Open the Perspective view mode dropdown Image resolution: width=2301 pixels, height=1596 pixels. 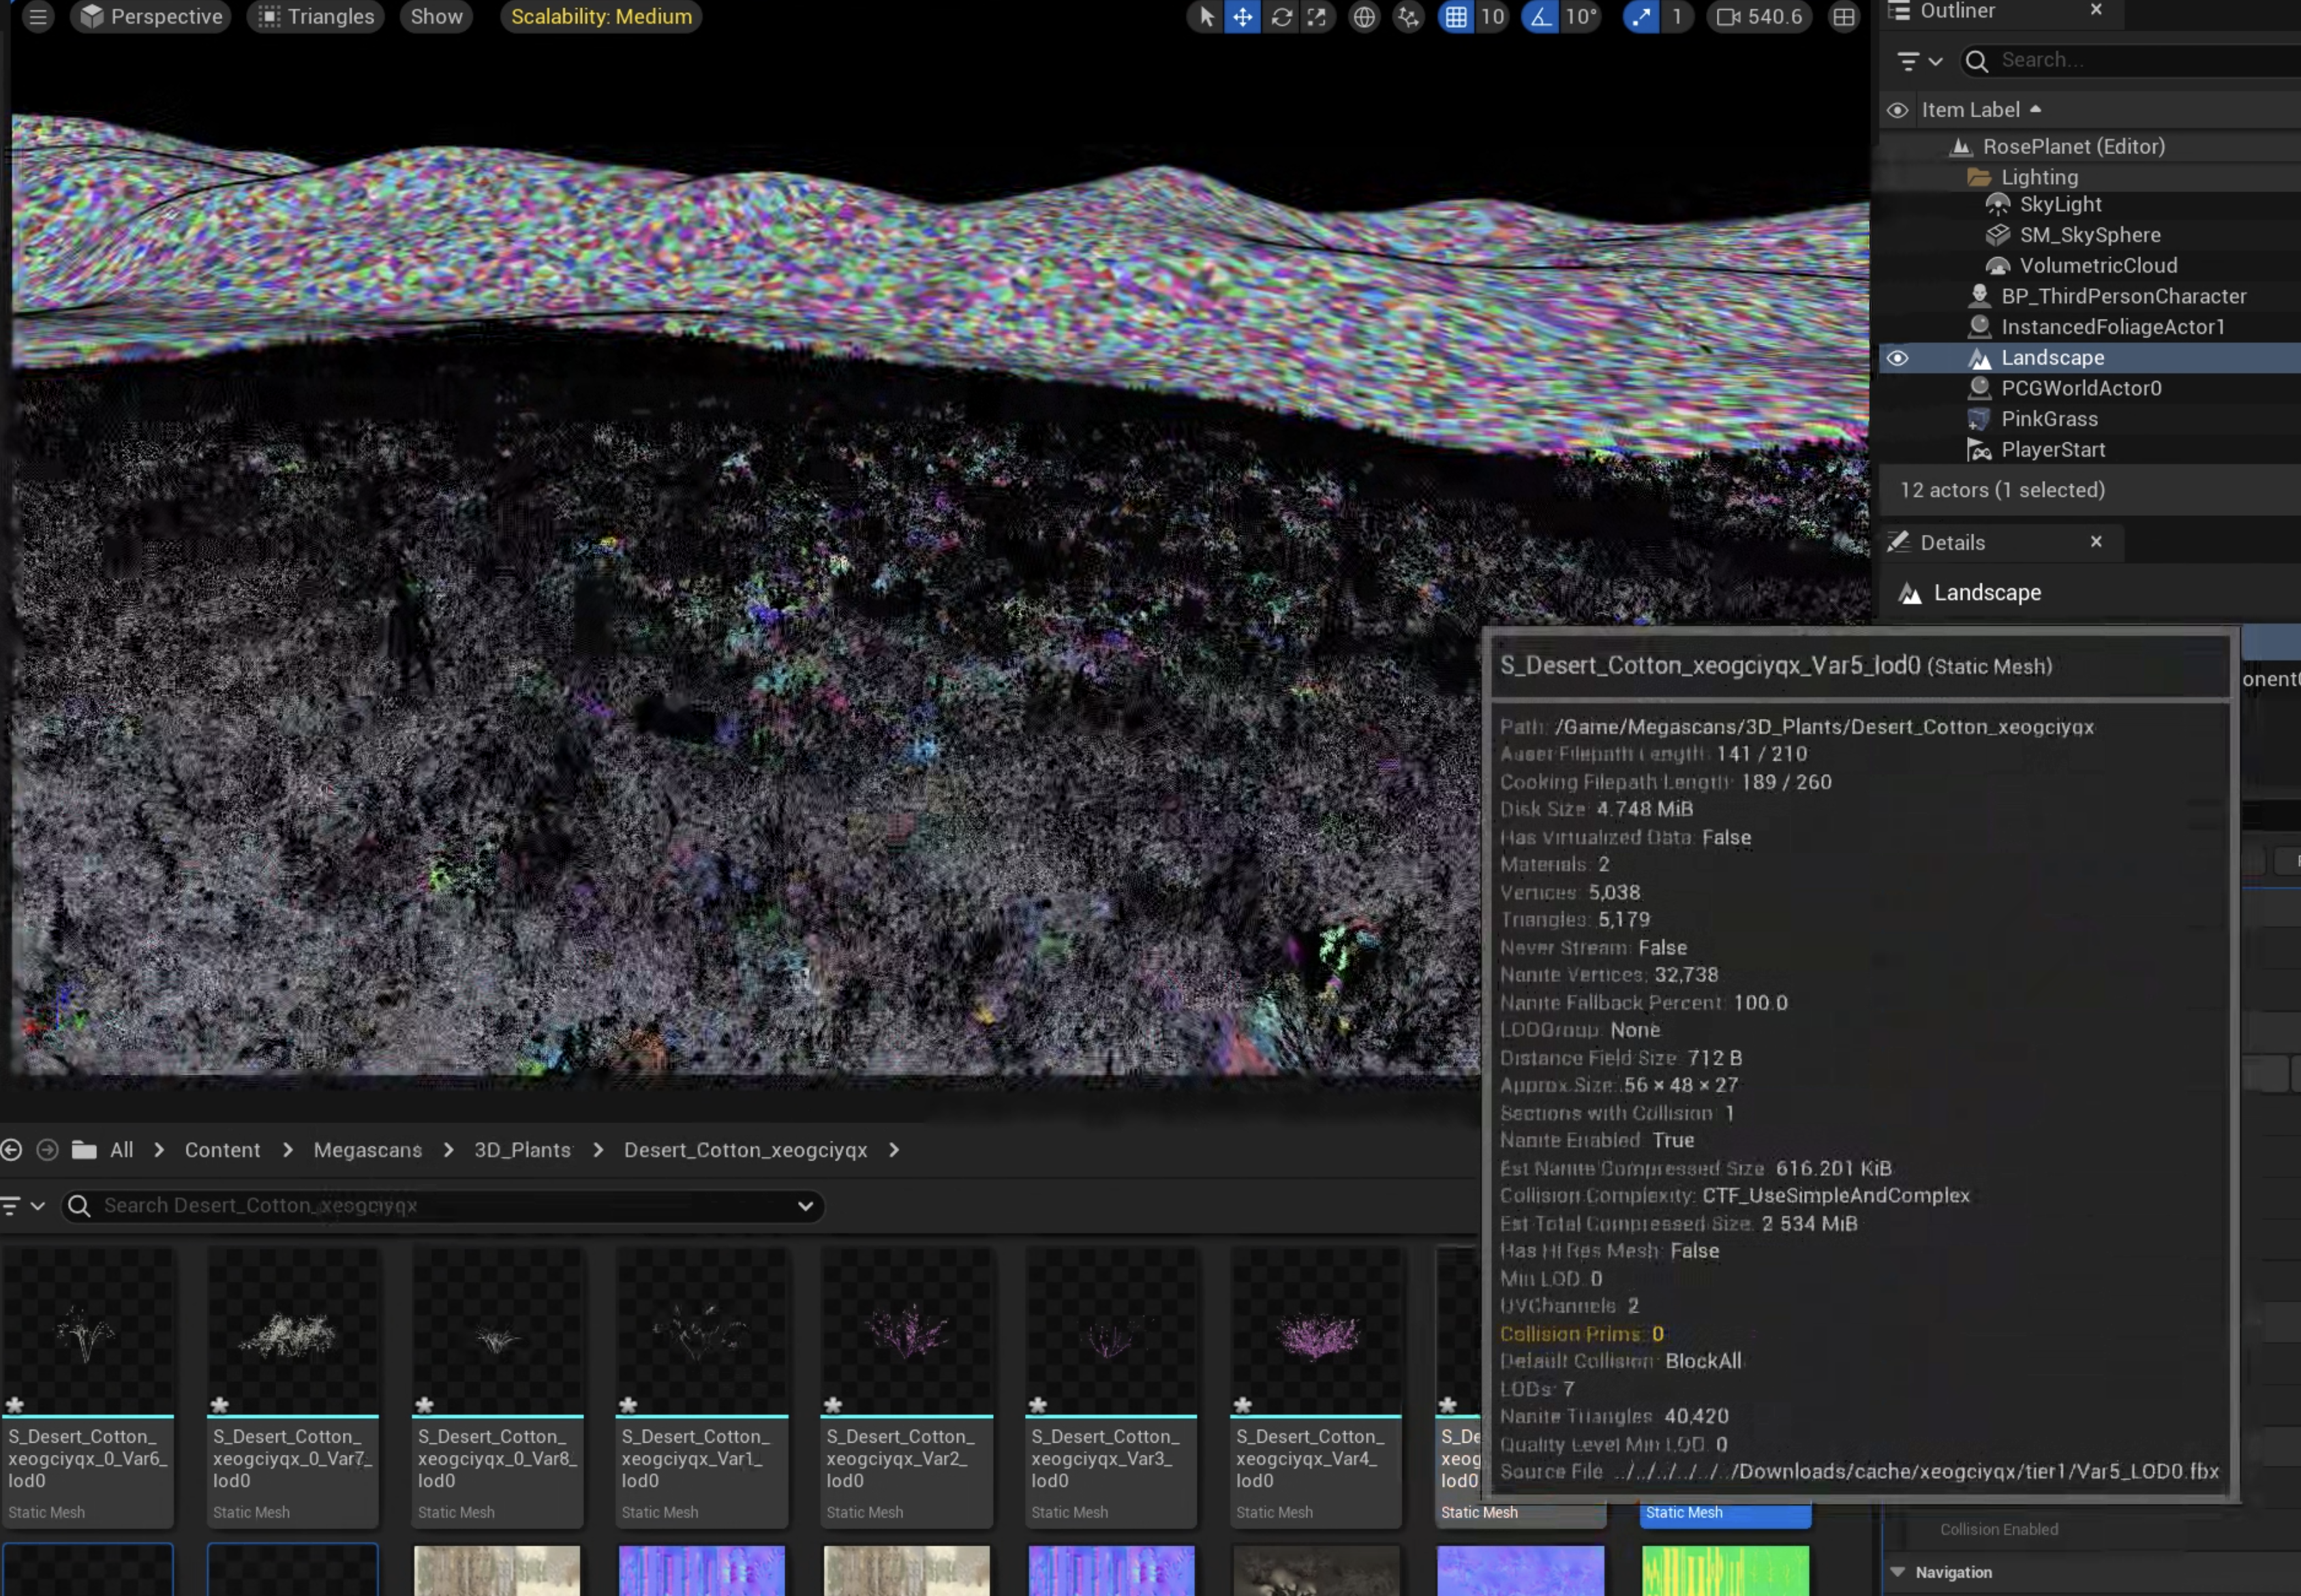(x=151, y=17)
